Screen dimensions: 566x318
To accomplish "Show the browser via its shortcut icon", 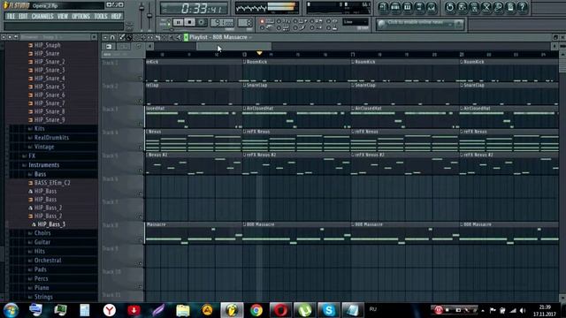I will coord(419,7).
